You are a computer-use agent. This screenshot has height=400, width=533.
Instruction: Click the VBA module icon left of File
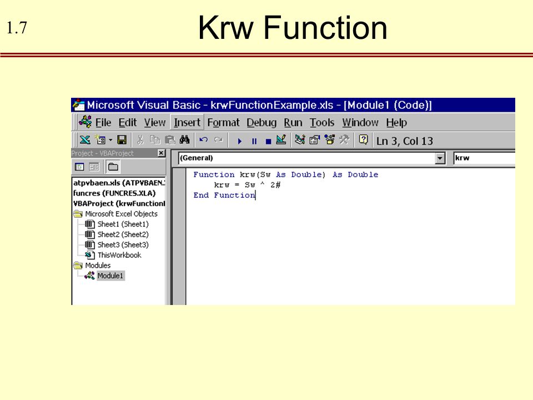coord(85,122)
